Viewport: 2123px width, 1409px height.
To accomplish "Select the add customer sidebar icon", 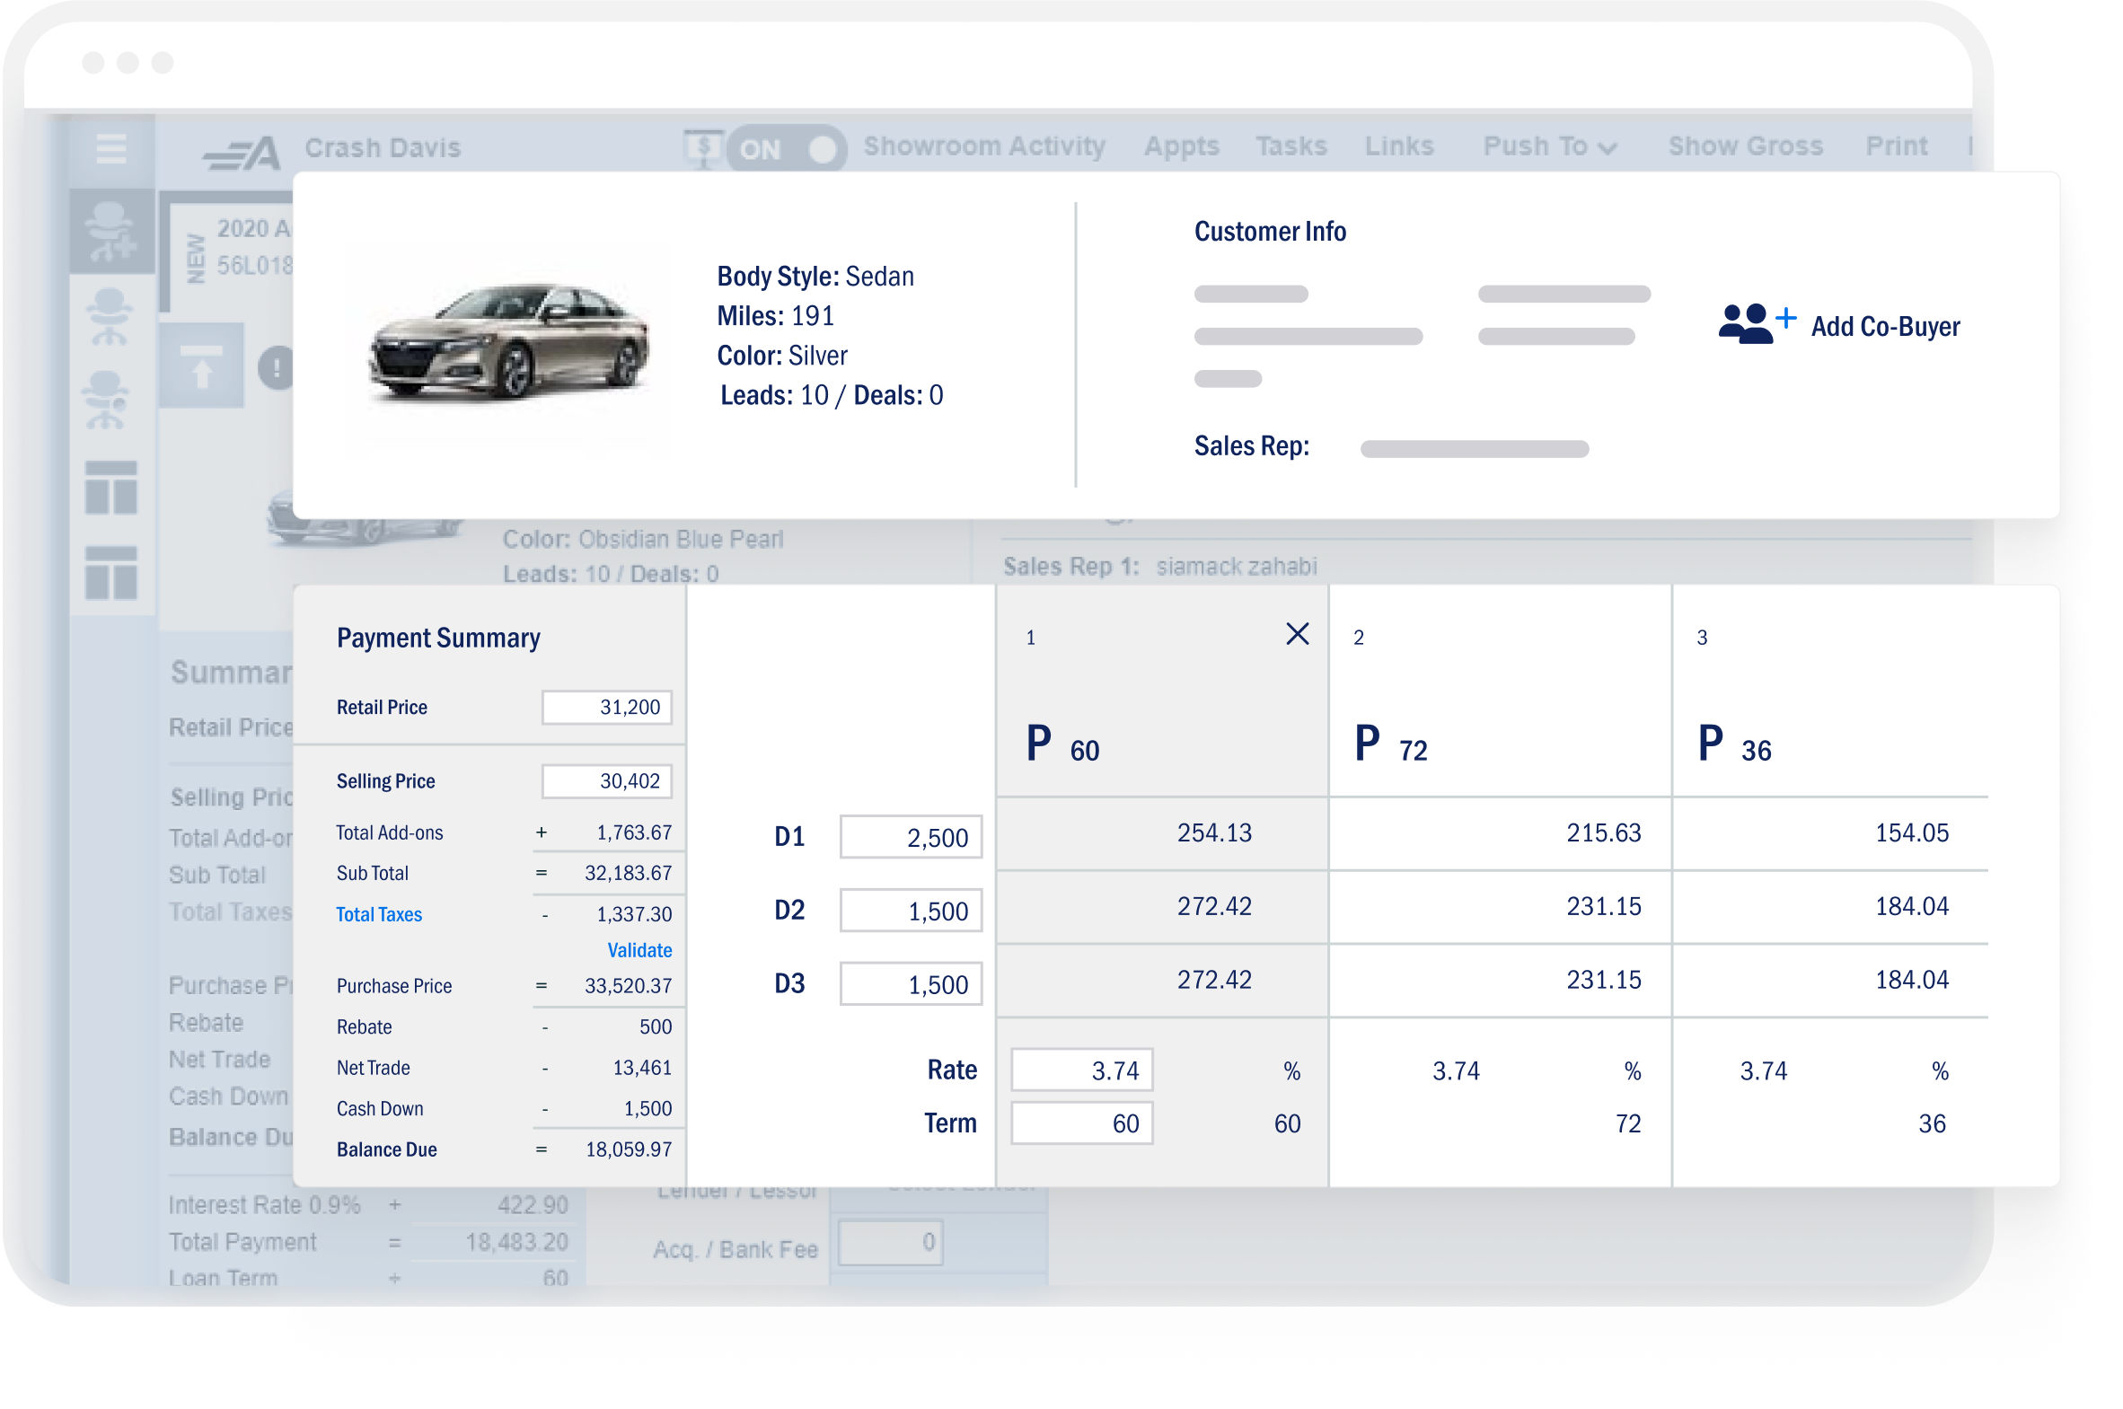I will 110,231.
